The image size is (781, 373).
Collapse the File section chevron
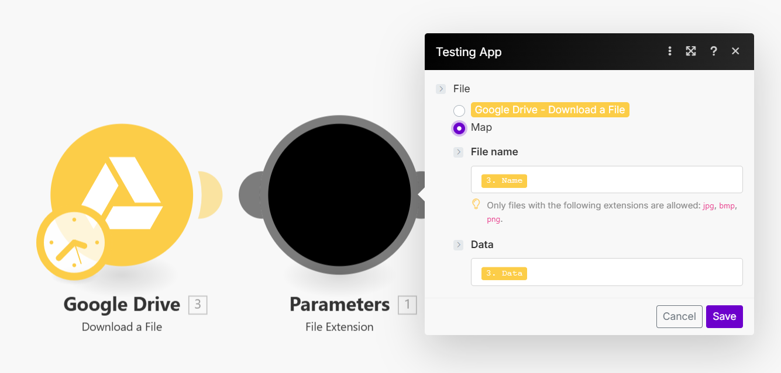coord(441,89)
